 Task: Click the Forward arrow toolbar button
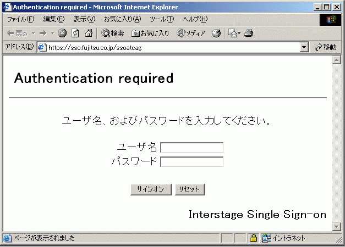point(43,33)
